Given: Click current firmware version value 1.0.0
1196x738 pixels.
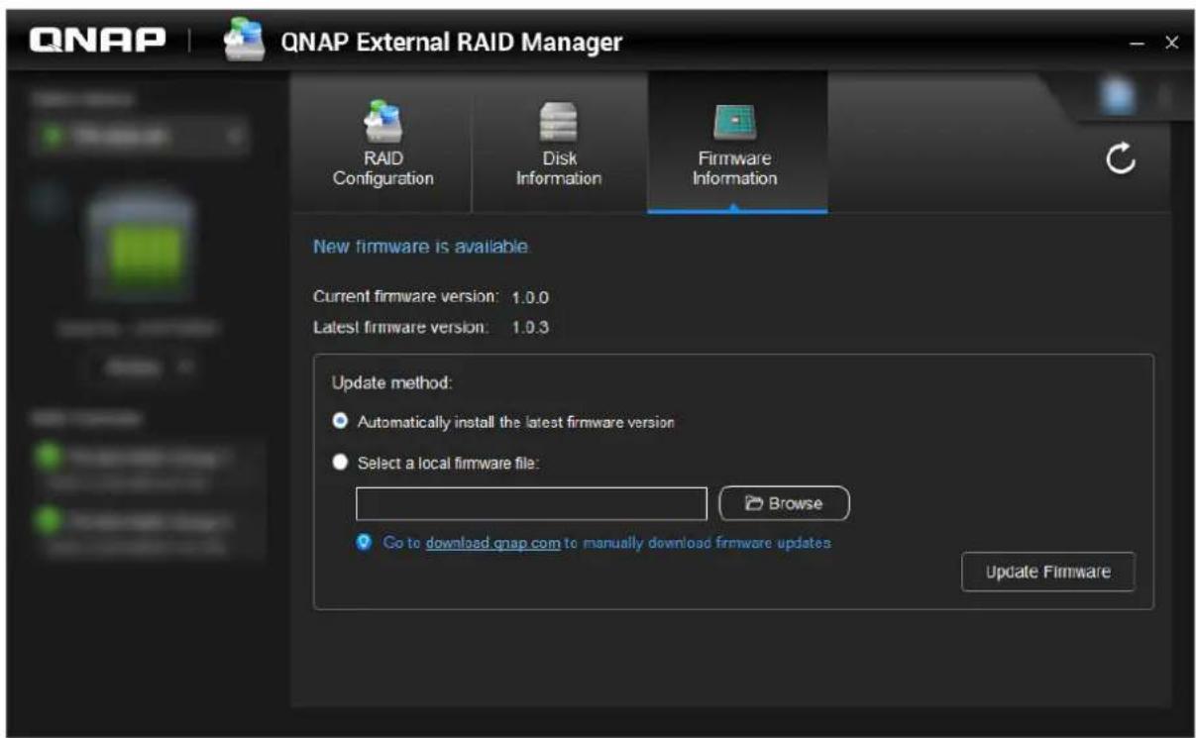Looking at the screenshot, I should (530, 296).
